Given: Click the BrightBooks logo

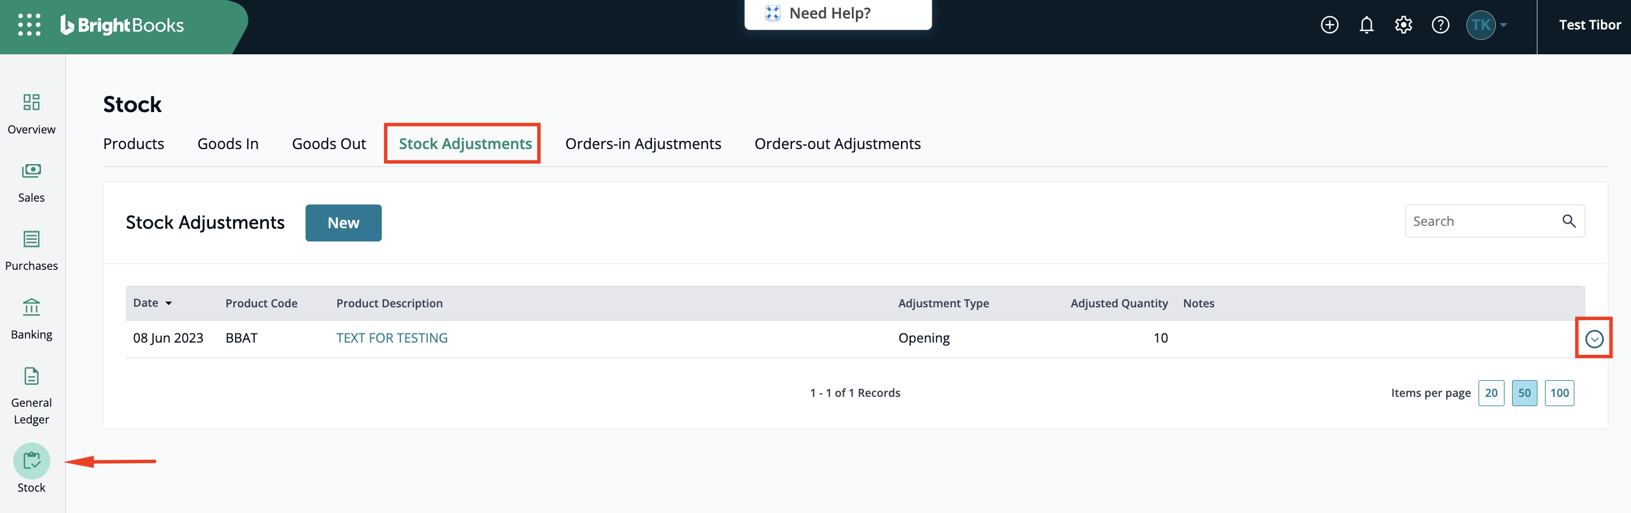Looking at the screenshot, I should point(122,25).
